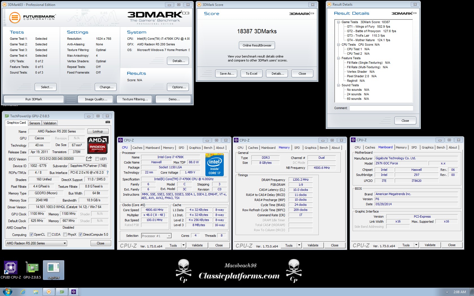
Task: Open the GPU-Z.0.8.5 desktop shortcut
Action: [x=32, y=270]
